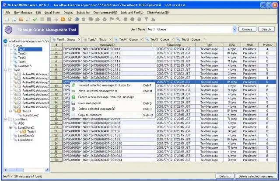Select LocalStore3 in tree
This screenshot has width=280, height=181.
tap(26, 136)
